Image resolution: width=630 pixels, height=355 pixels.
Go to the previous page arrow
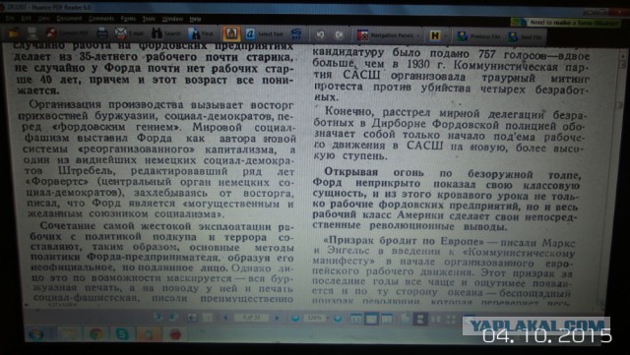click(225, 318)
